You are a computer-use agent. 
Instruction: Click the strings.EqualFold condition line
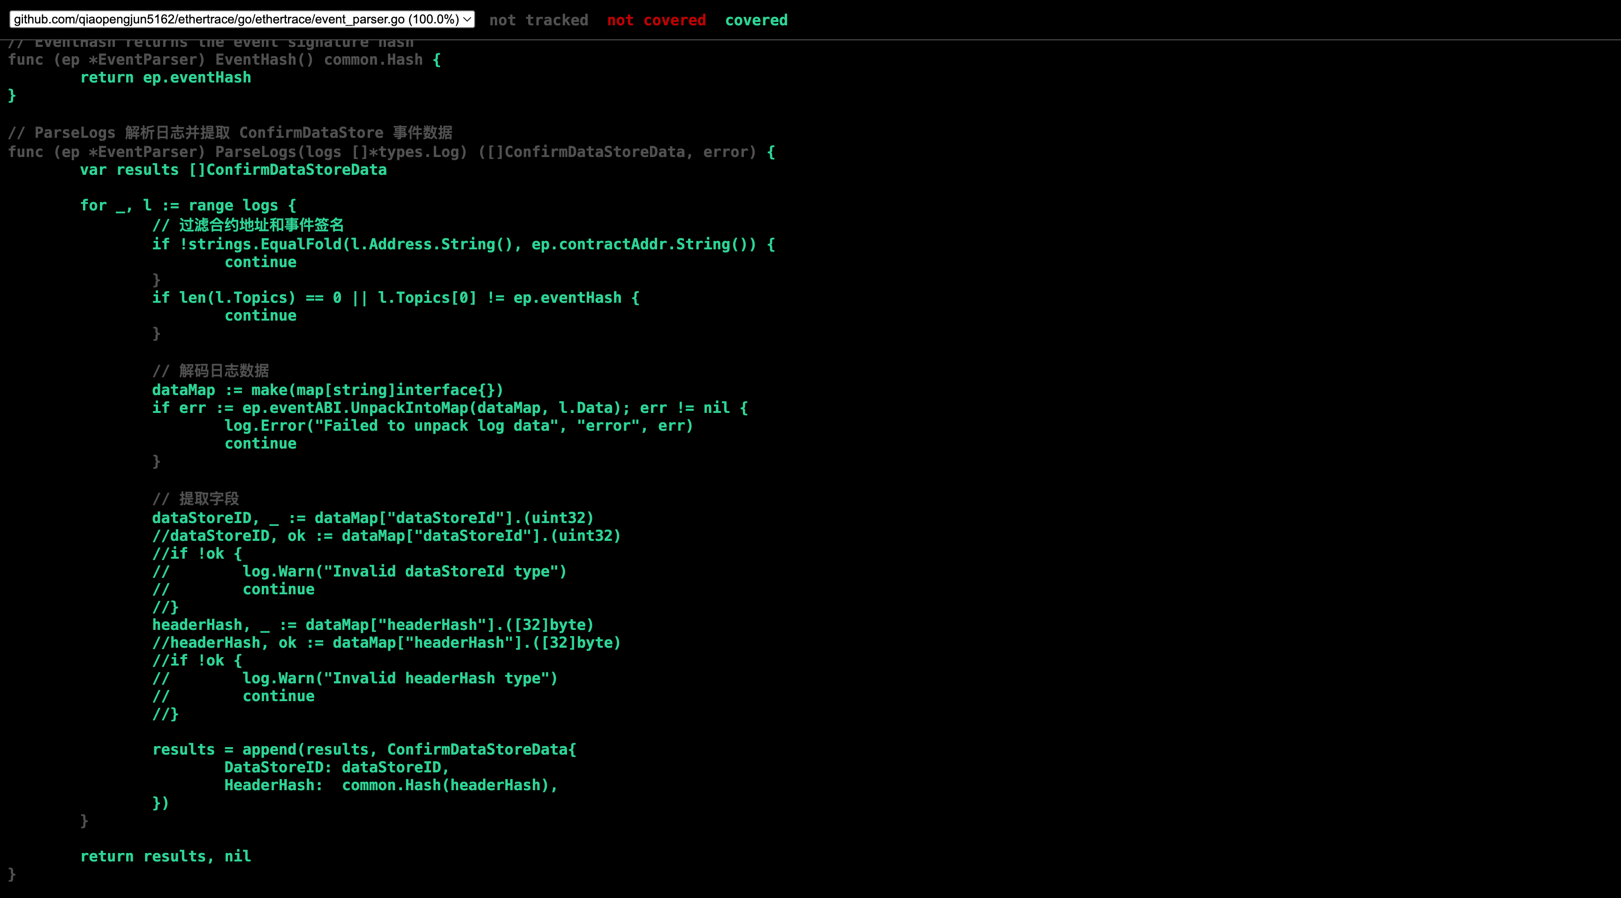(x=463, y=244)
